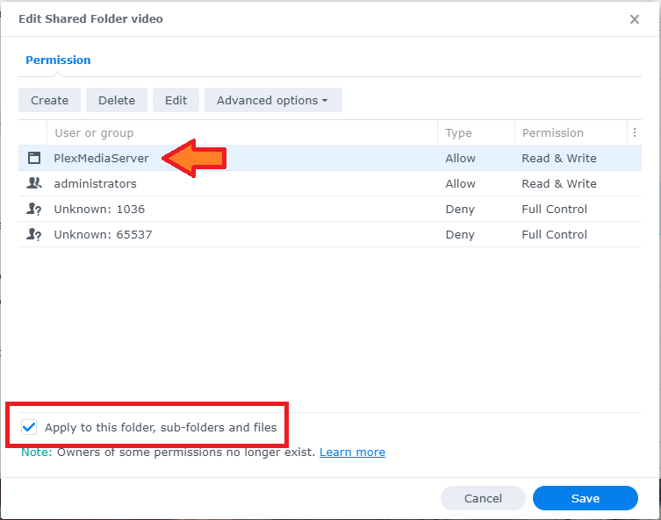
Task: Select the administrators permission row
Action: pyautogui.click(x=263, y=184)
